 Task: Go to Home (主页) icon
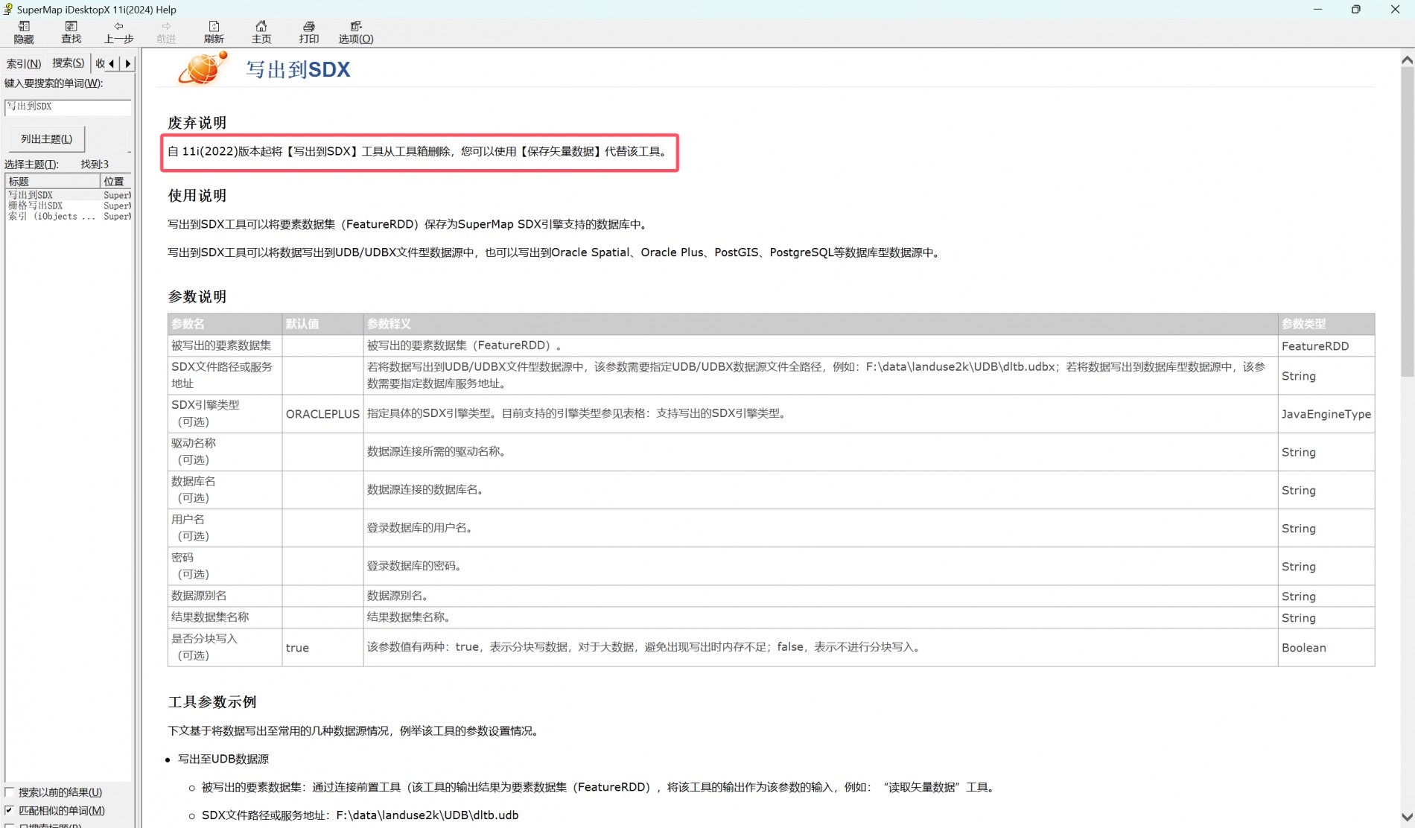coord(261,32)
